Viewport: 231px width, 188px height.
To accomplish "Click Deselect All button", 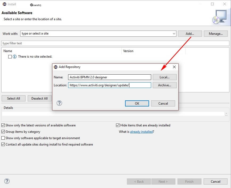I will (39, 99).
